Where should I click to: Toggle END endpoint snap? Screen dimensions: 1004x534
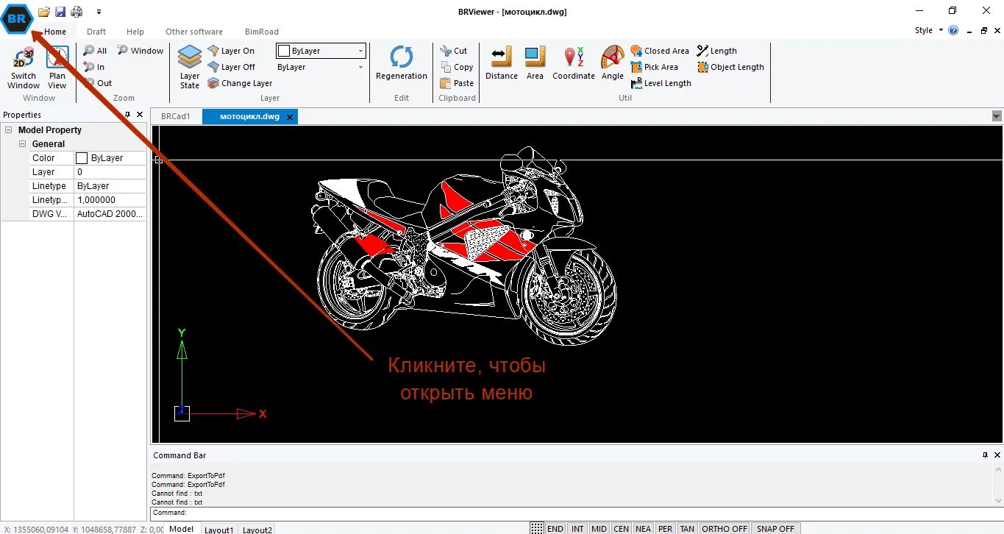coord(555,528)
